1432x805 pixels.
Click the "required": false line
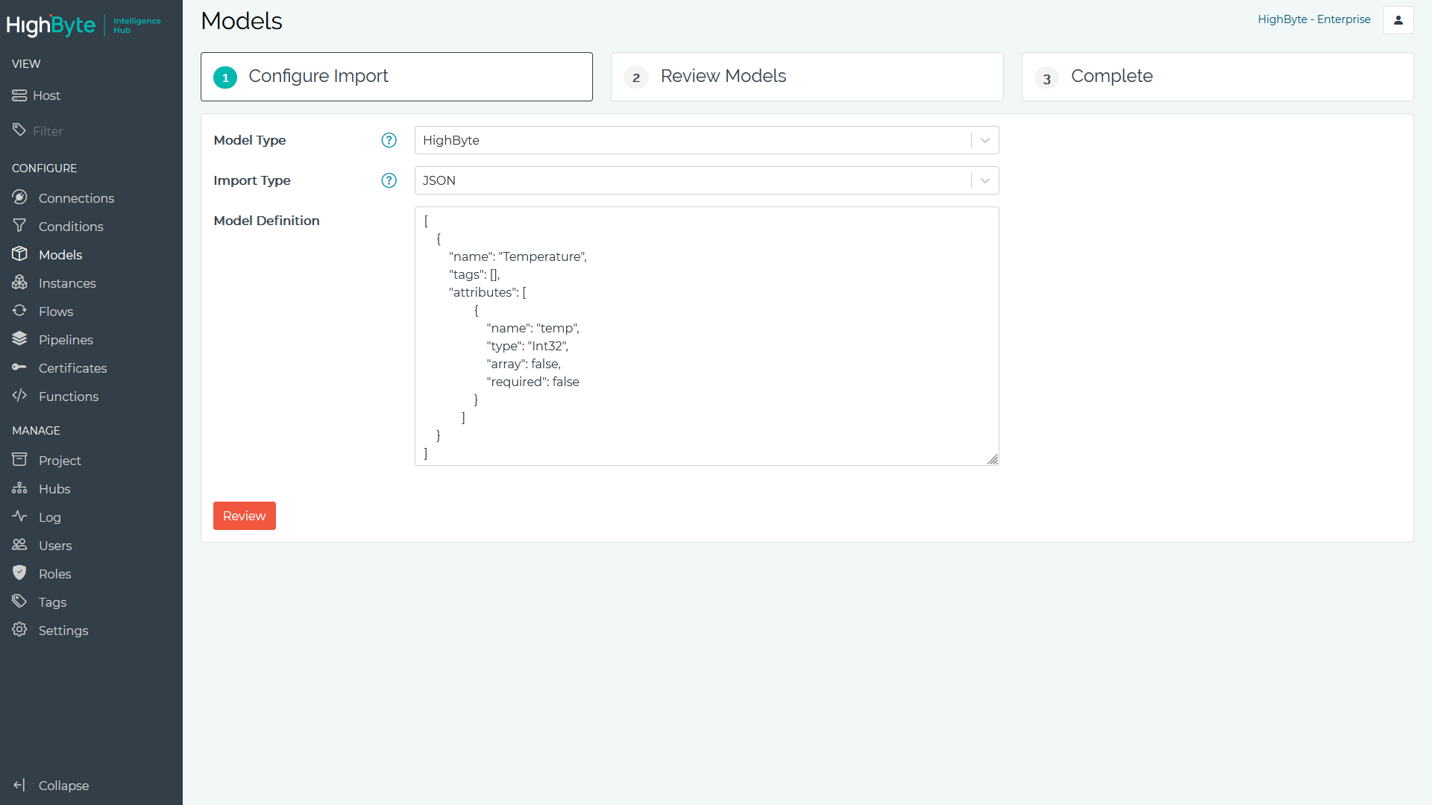tap(533, 382)
